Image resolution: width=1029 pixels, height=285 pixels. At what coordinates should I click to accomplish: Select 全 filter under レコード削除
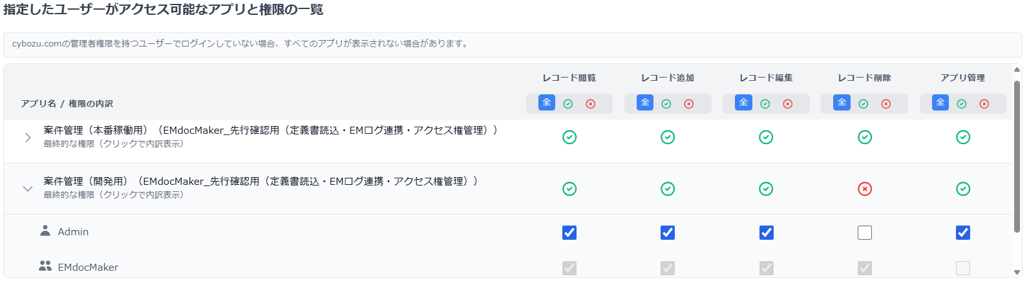click(x=842, y=103)
